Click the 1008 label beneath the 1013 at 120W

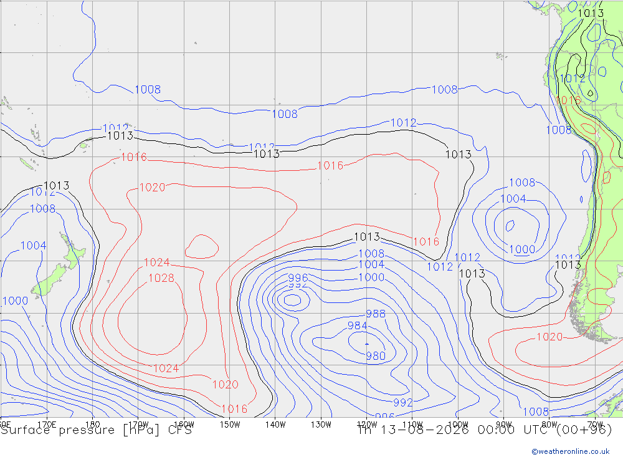click(371, 253)
